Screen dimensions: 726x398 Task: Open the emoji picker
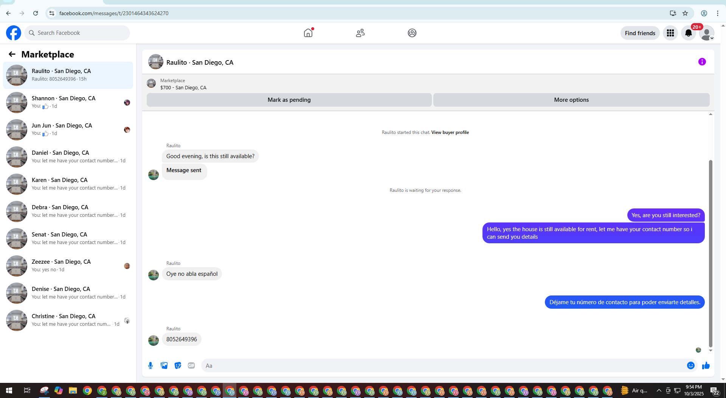[691, 365]
